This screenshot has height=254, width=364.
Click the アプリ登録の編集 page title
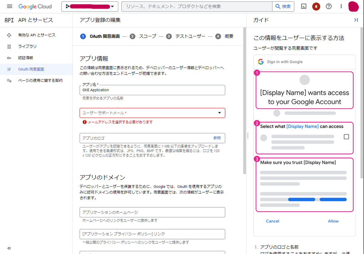100,20
